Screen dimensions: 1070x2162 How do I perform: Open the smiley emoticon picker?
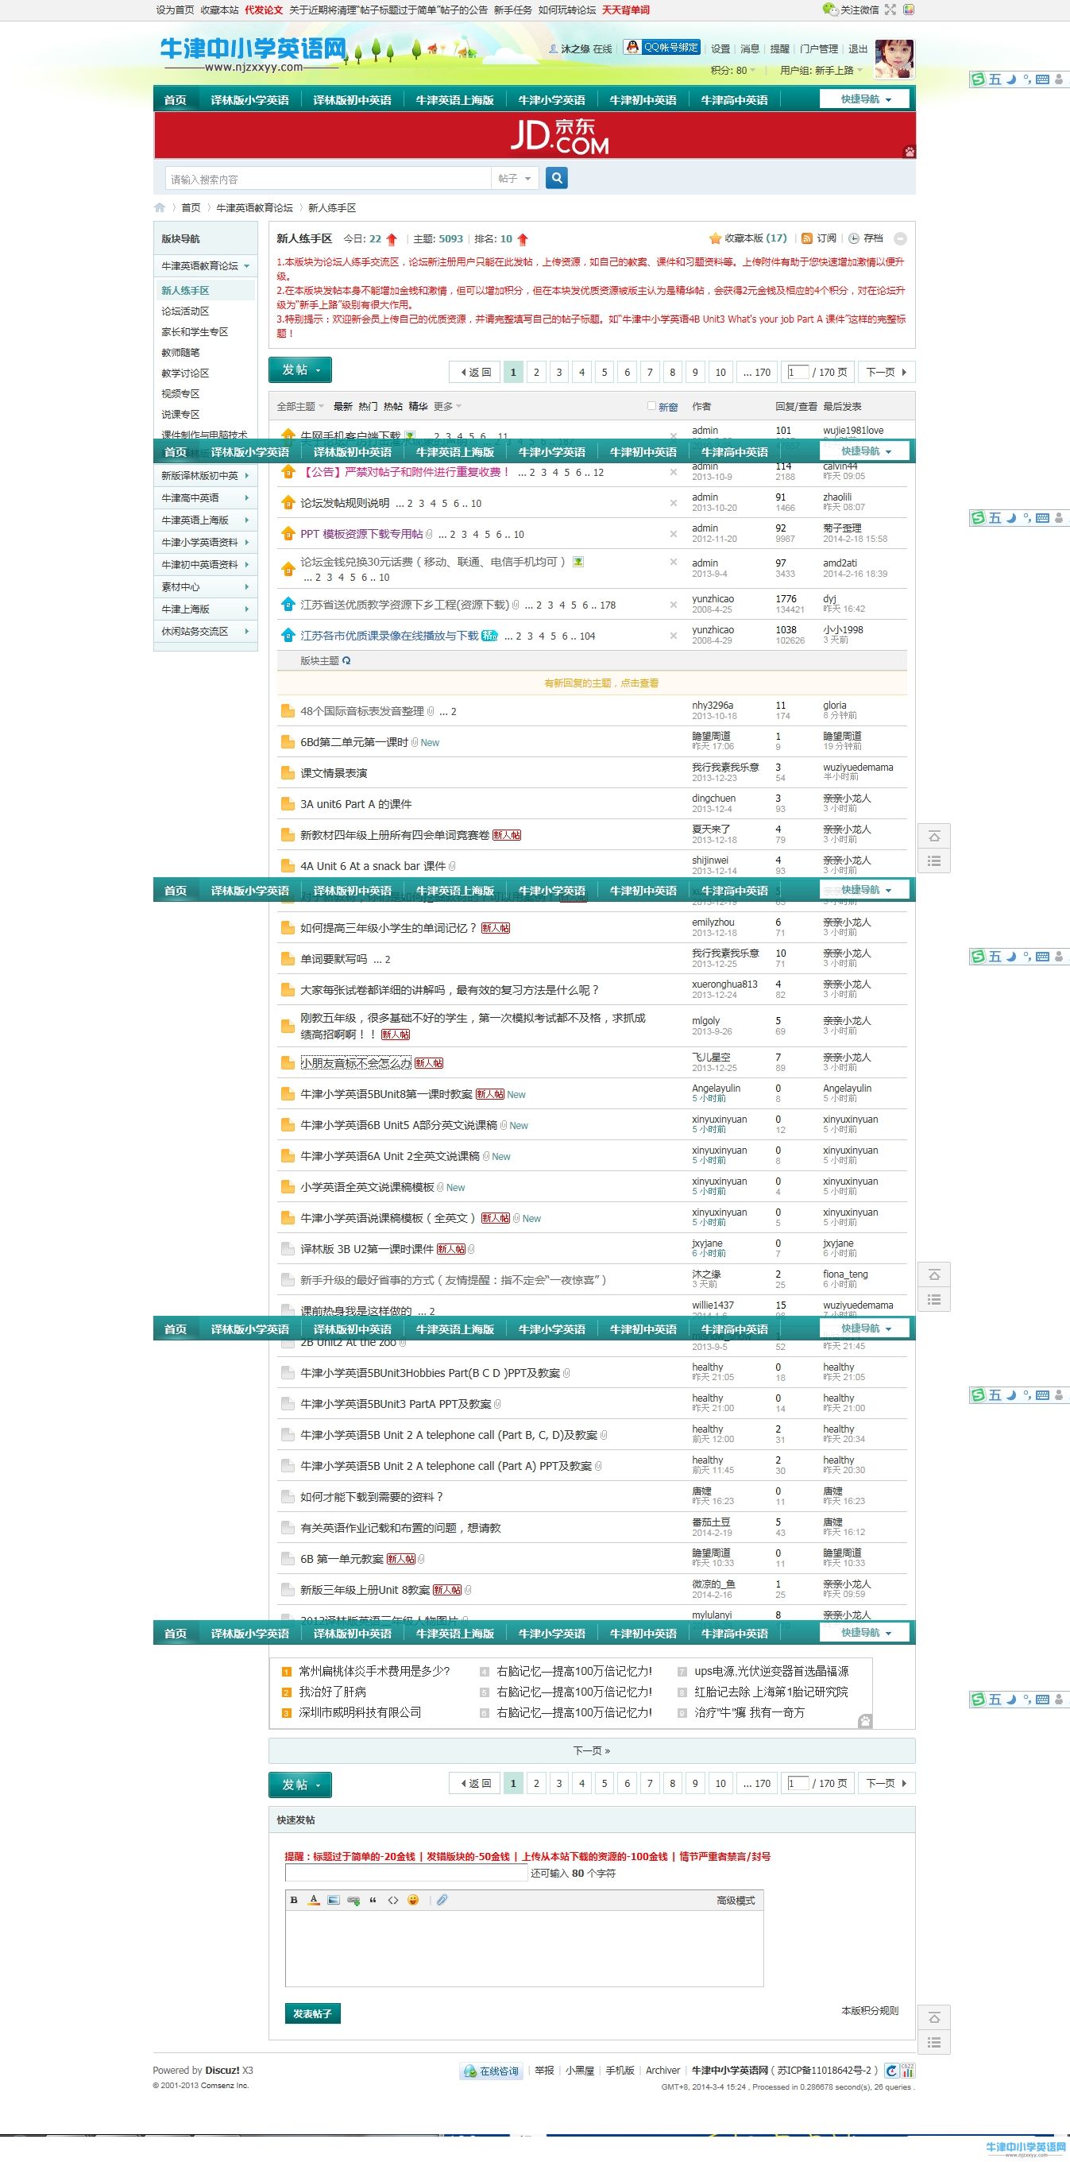click(x=413, y=1900)
